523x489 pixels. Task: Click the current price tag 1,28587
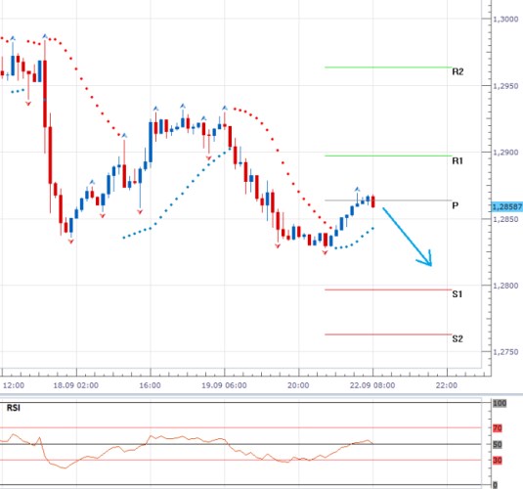coord(507,207)
